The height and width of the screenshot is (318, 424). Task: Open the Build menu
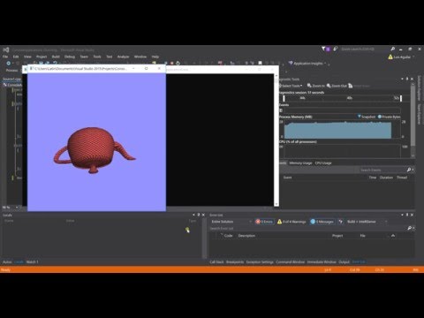coord(56,57)
